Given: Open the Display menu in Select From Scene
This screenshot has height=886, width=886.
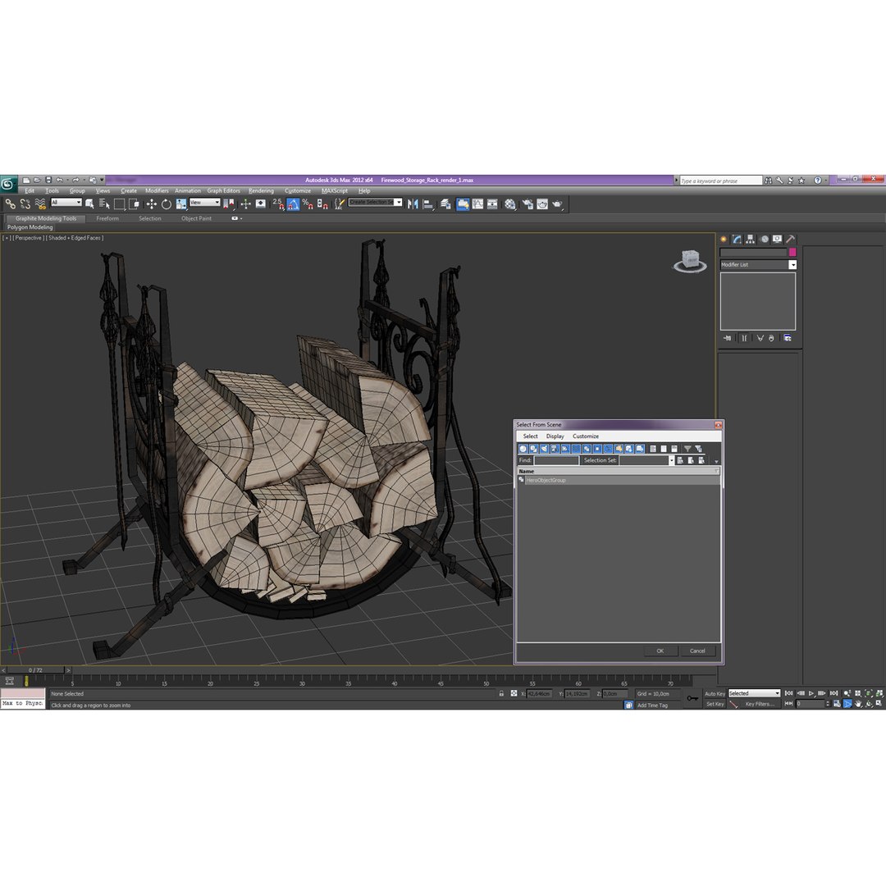Looking at the screenshot, I should pos(555,436).
